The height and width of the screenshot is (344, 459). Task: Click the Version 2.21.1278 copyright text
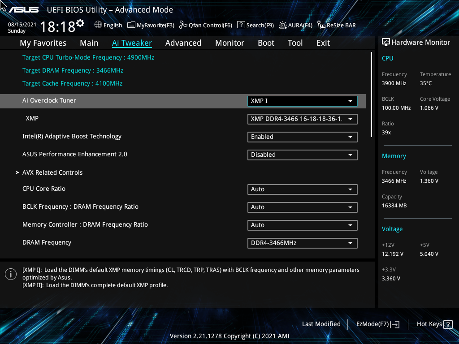(229, 336)
